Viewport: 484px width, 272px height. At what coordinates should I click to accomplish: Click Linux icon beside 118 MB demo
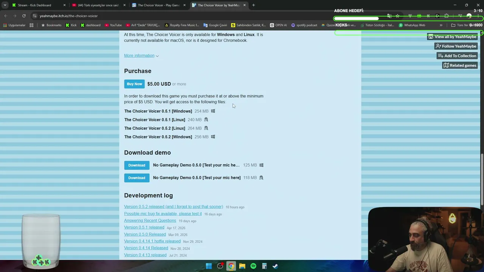261,178
